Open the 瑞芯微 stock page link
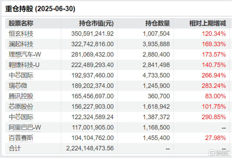 [19, 86]
